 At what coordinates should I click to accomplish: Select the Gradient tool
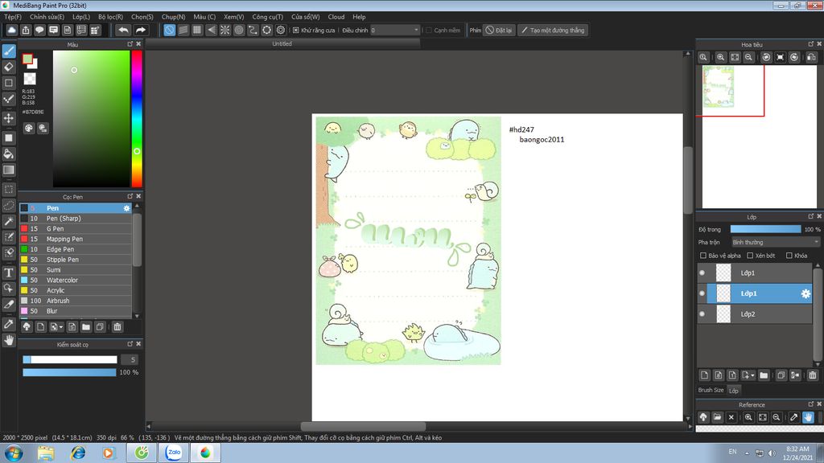click(9, 170)
